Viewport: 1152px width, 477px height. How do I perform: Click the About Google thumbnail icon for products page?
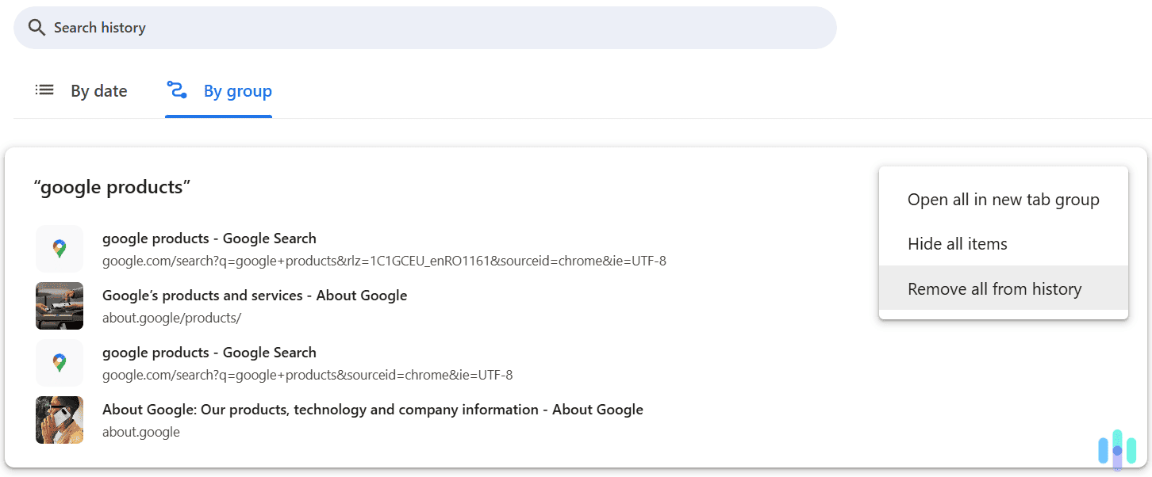tap(60, 305)
